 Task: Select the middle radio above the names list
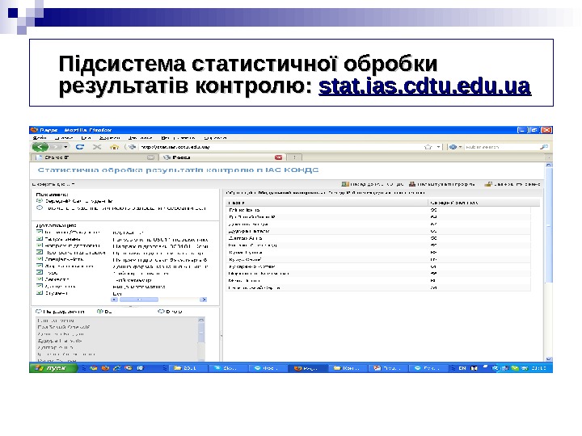point(99,312)
